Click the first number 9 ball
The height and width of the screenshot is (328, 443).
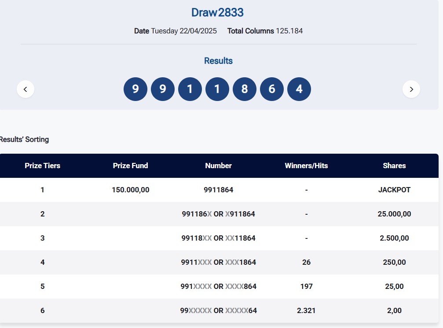[135, 89]
